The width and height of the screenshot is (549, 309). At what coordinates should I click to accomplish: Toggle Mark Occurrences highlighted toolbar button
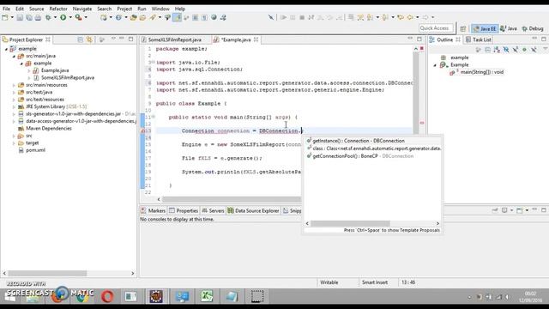click(178, 17)
